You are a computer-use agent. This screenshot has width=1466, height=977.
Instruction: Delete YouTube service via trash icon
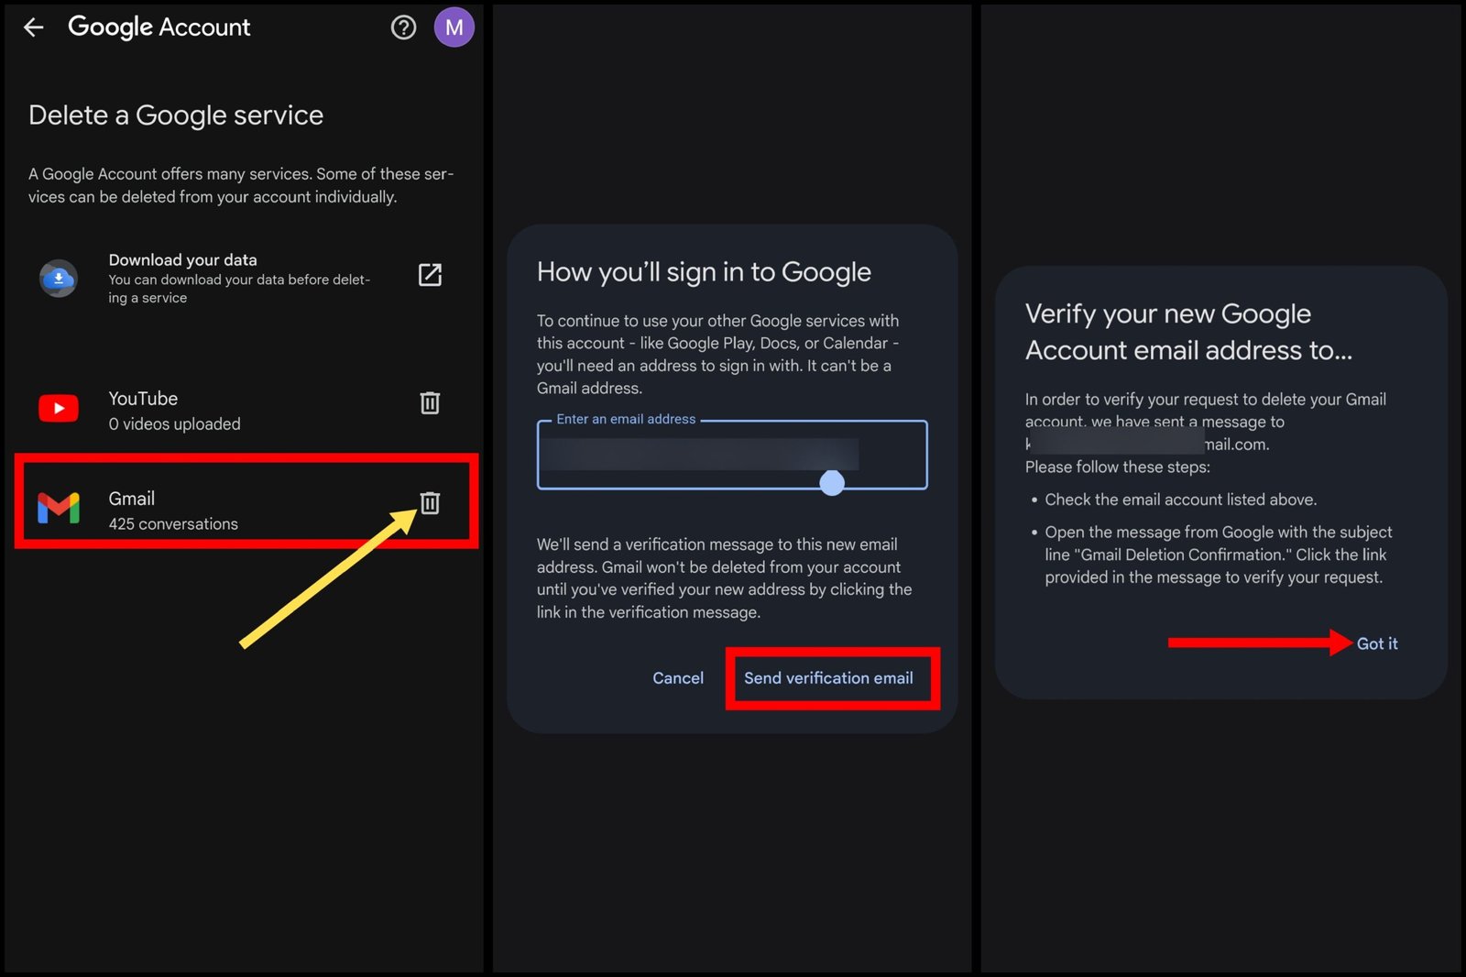point(430,402)
